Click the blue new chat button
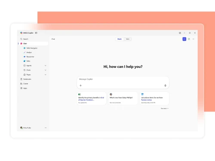Viewport: 215px width, 161px height. [184, 39]
